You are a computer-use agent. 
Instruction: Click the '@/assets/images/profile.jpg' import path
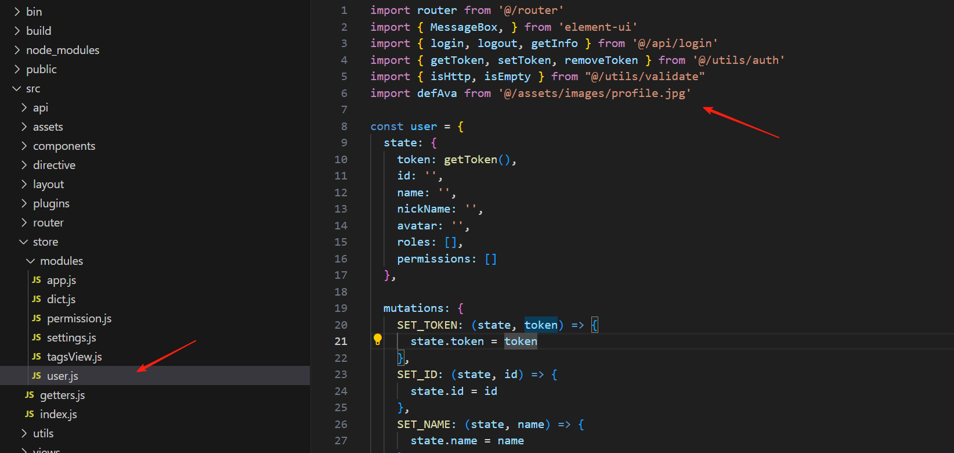pyautogui.click(x=594, y=93)
